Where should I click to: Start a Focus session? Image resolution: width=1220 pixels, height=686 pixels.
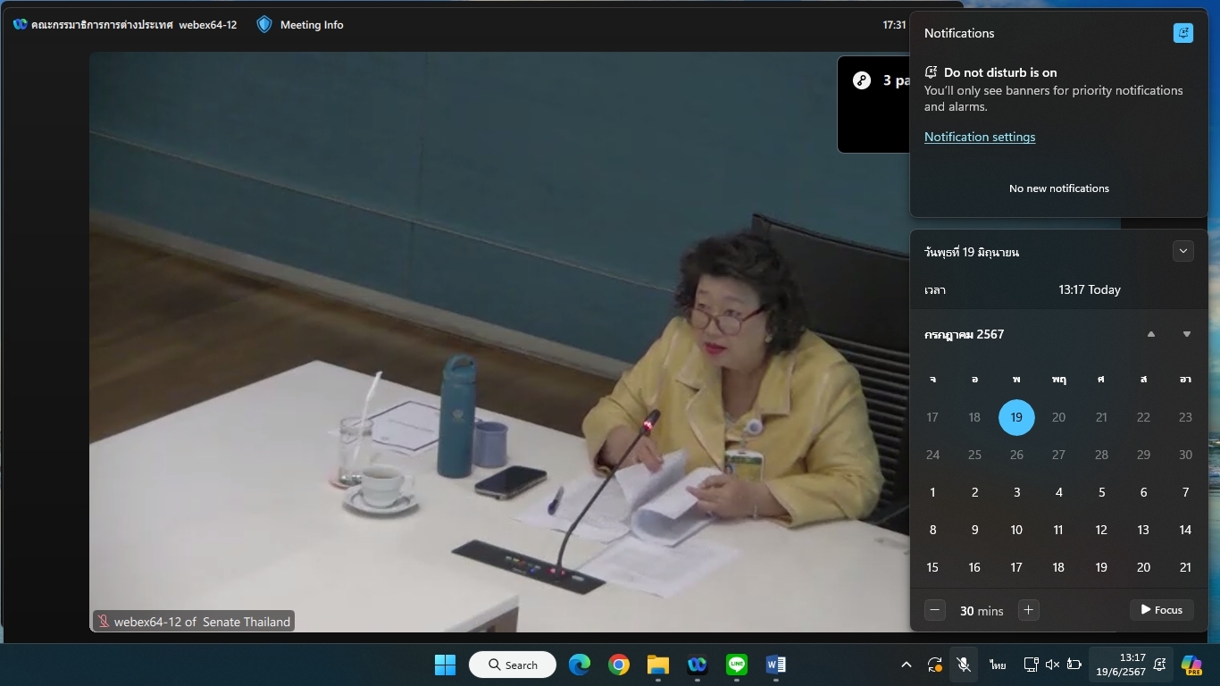coord(1162,610)
